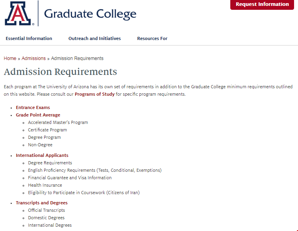298x231 pixels.
Task: Open the Essential Information menu
Action: 29,38
